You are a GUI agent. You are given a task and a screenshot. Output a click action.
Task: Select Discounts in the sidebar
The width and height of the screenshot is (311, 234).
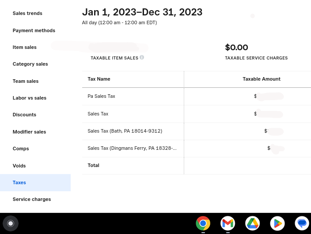click(x=24, y=115)
